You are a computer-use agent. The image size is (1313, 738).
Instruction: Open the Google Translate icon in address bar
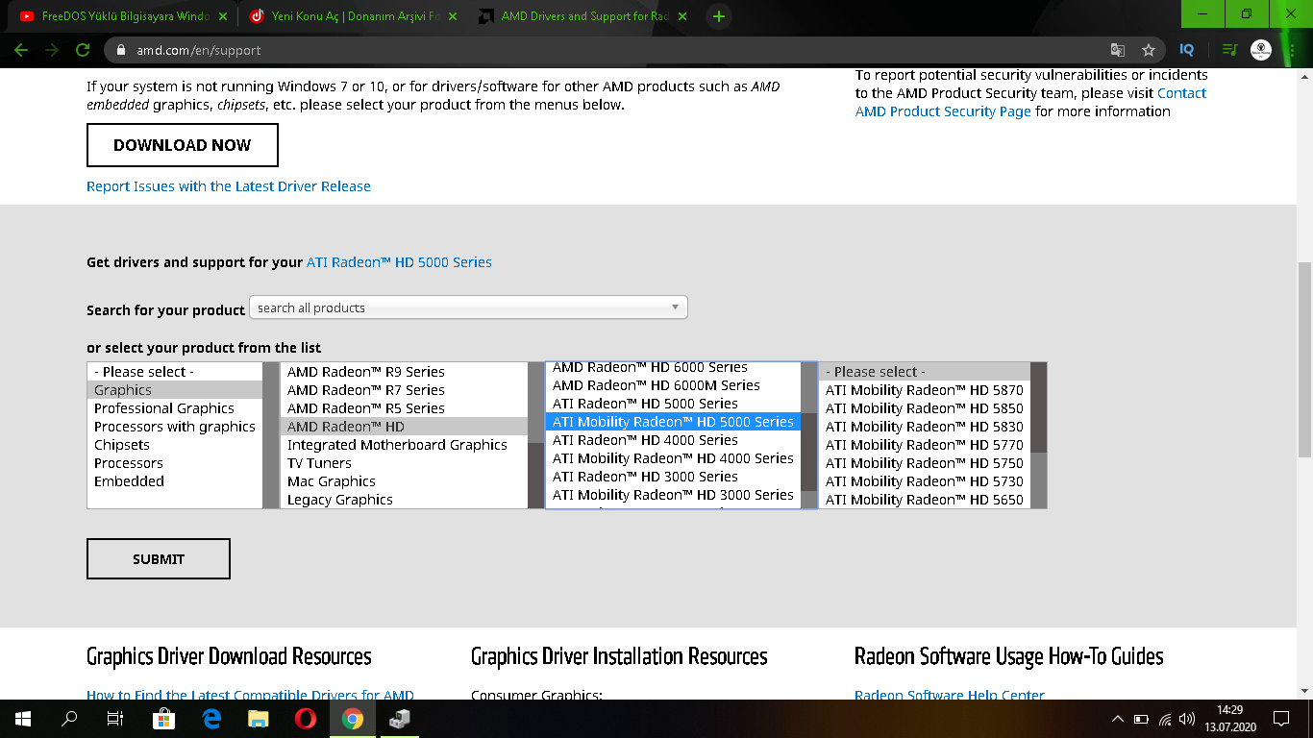coord(1117,50)
